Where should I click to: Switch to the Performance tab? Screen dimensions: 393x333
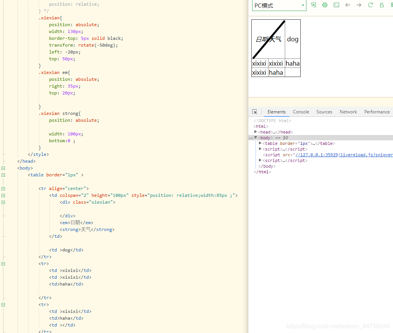(377, 112)
